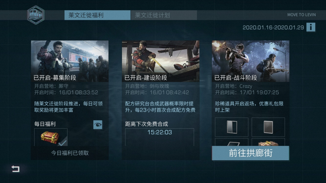The height and width of the screenshot is (183, 326).
Task: Click the event date range text
Action: pos(273,27)
